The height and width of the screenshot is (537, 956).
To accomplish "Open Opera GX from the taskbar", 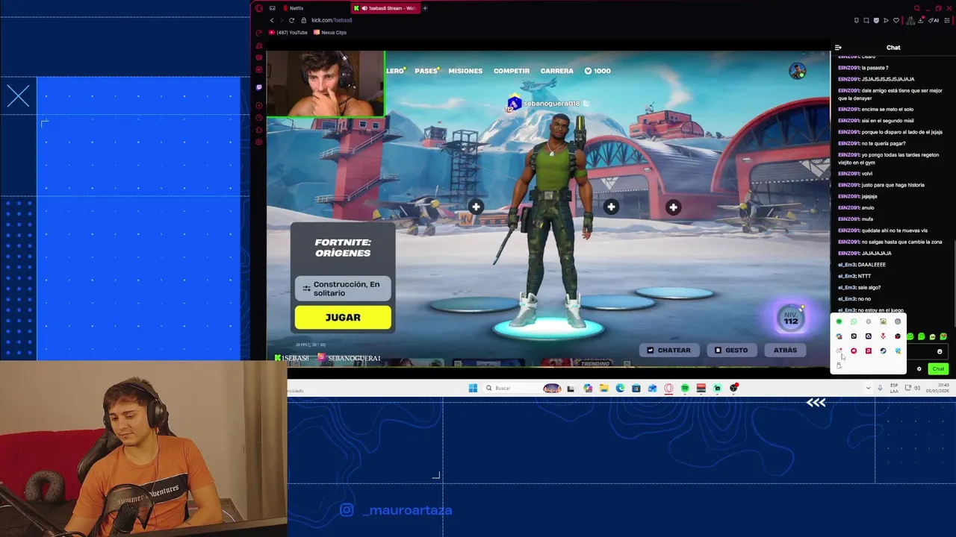I will [668, 388].
